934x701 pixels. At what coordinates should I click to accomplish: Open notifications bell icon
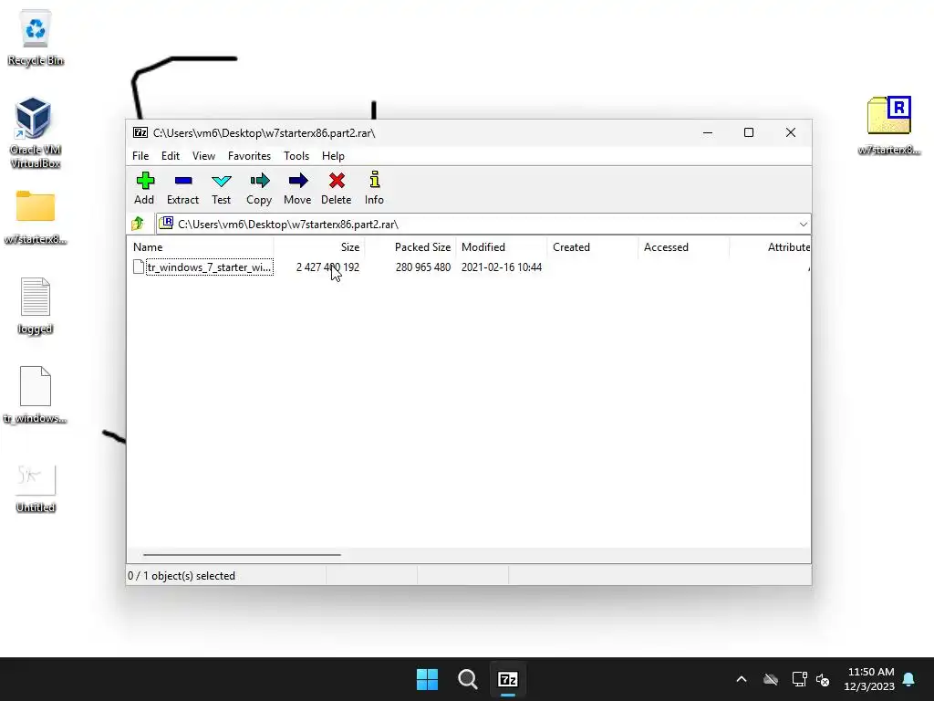pyautogui.click(x=909, y=679)
